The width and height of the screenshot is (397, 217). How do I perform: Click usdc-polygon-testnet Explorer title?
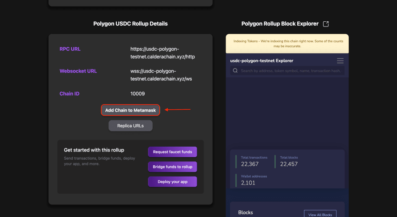[262, 61]
